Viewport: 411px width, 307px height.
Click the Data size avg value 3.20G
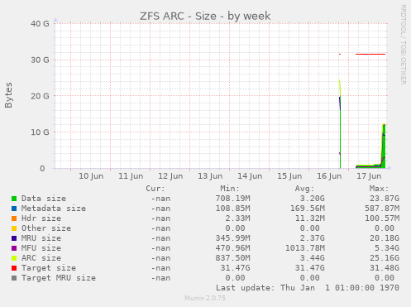coord(313,199)
